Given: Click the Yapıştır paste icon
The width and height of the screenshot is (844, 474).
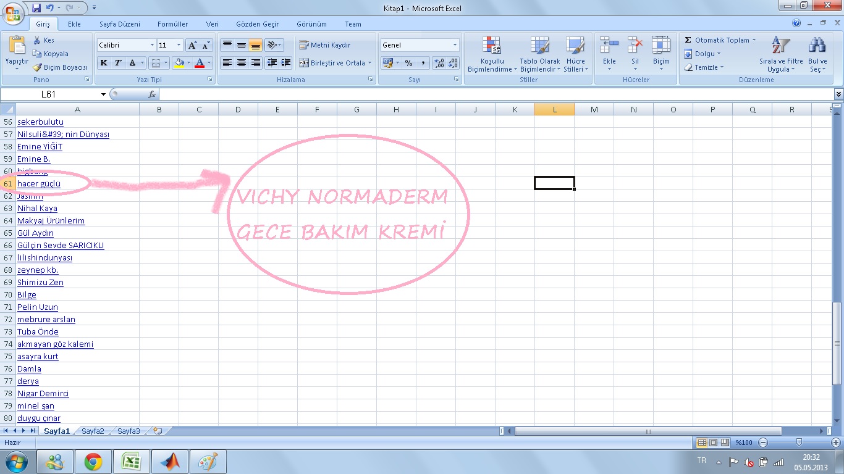Looking at the screenshot, I should coord(17,45).
